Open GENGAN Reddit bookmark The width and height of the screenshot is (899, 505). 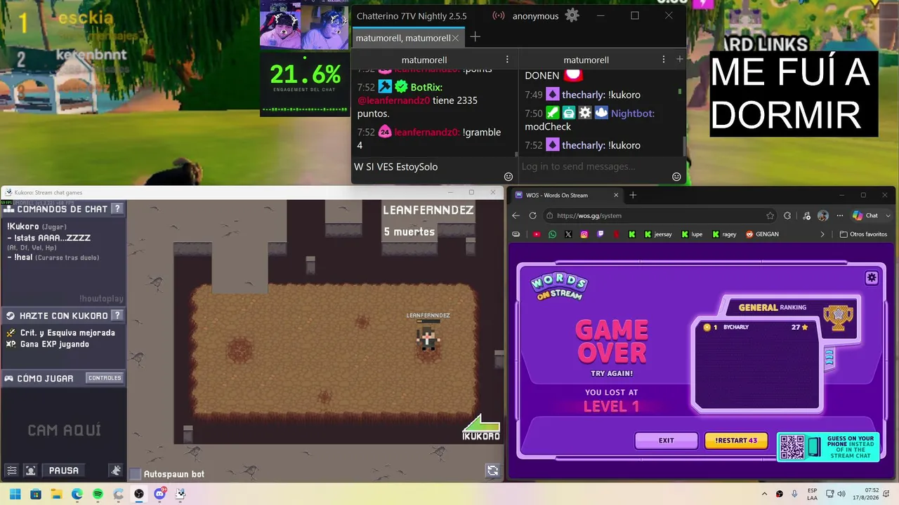click(x=762, y=234)
